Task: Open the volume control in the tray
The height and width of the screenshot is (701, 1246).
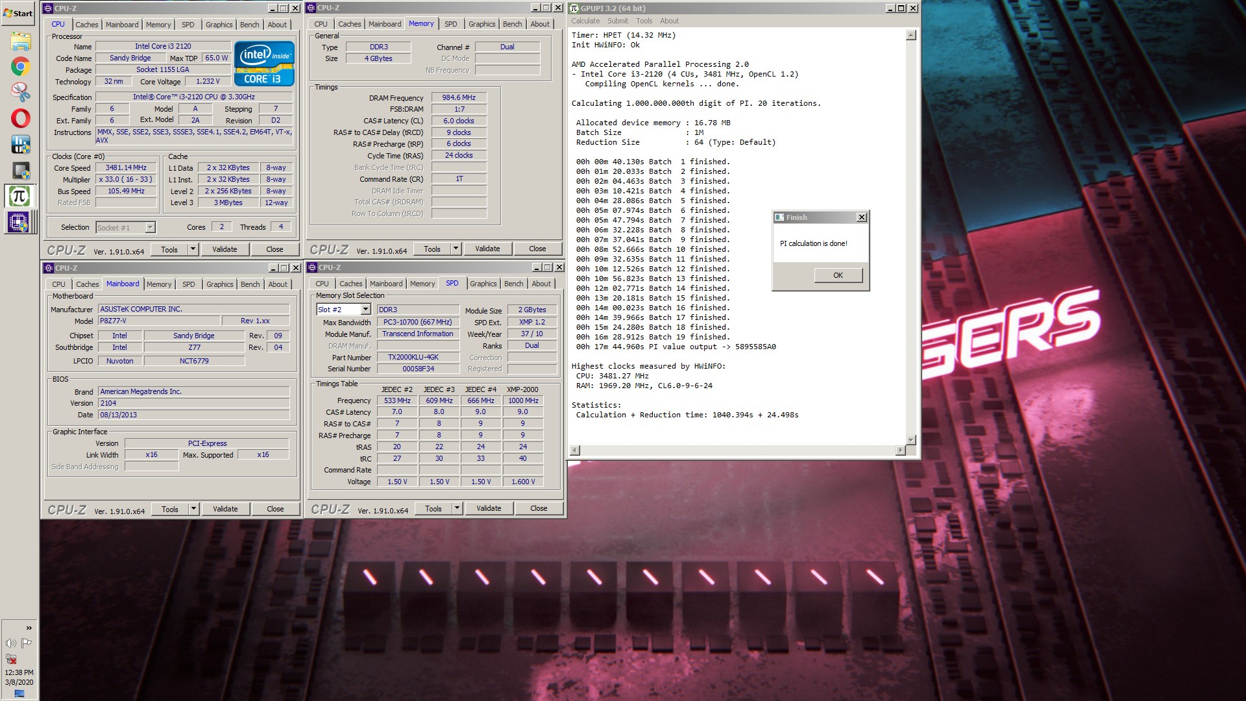Action: [x=10, y=643]
